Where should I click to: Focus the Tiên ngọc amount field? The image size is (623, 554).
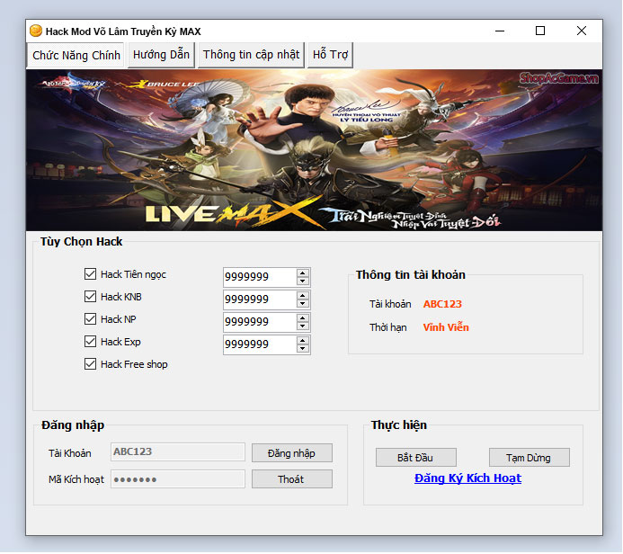(260, 277)
